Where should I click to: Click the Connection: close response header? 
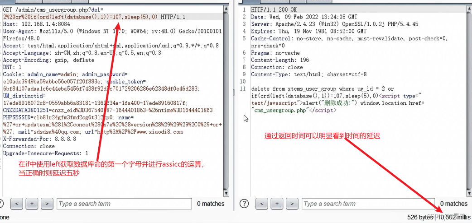click(x=277, y=67)
